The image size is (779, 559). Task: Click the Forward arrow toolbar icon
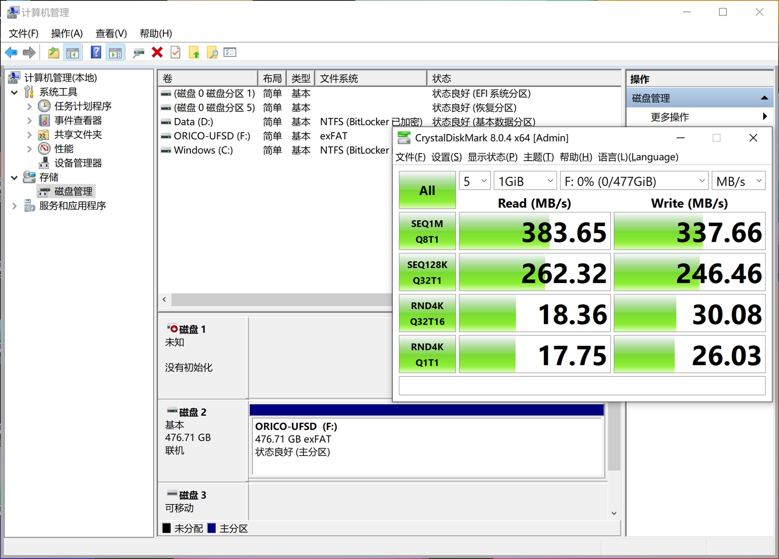click(29, 53)
